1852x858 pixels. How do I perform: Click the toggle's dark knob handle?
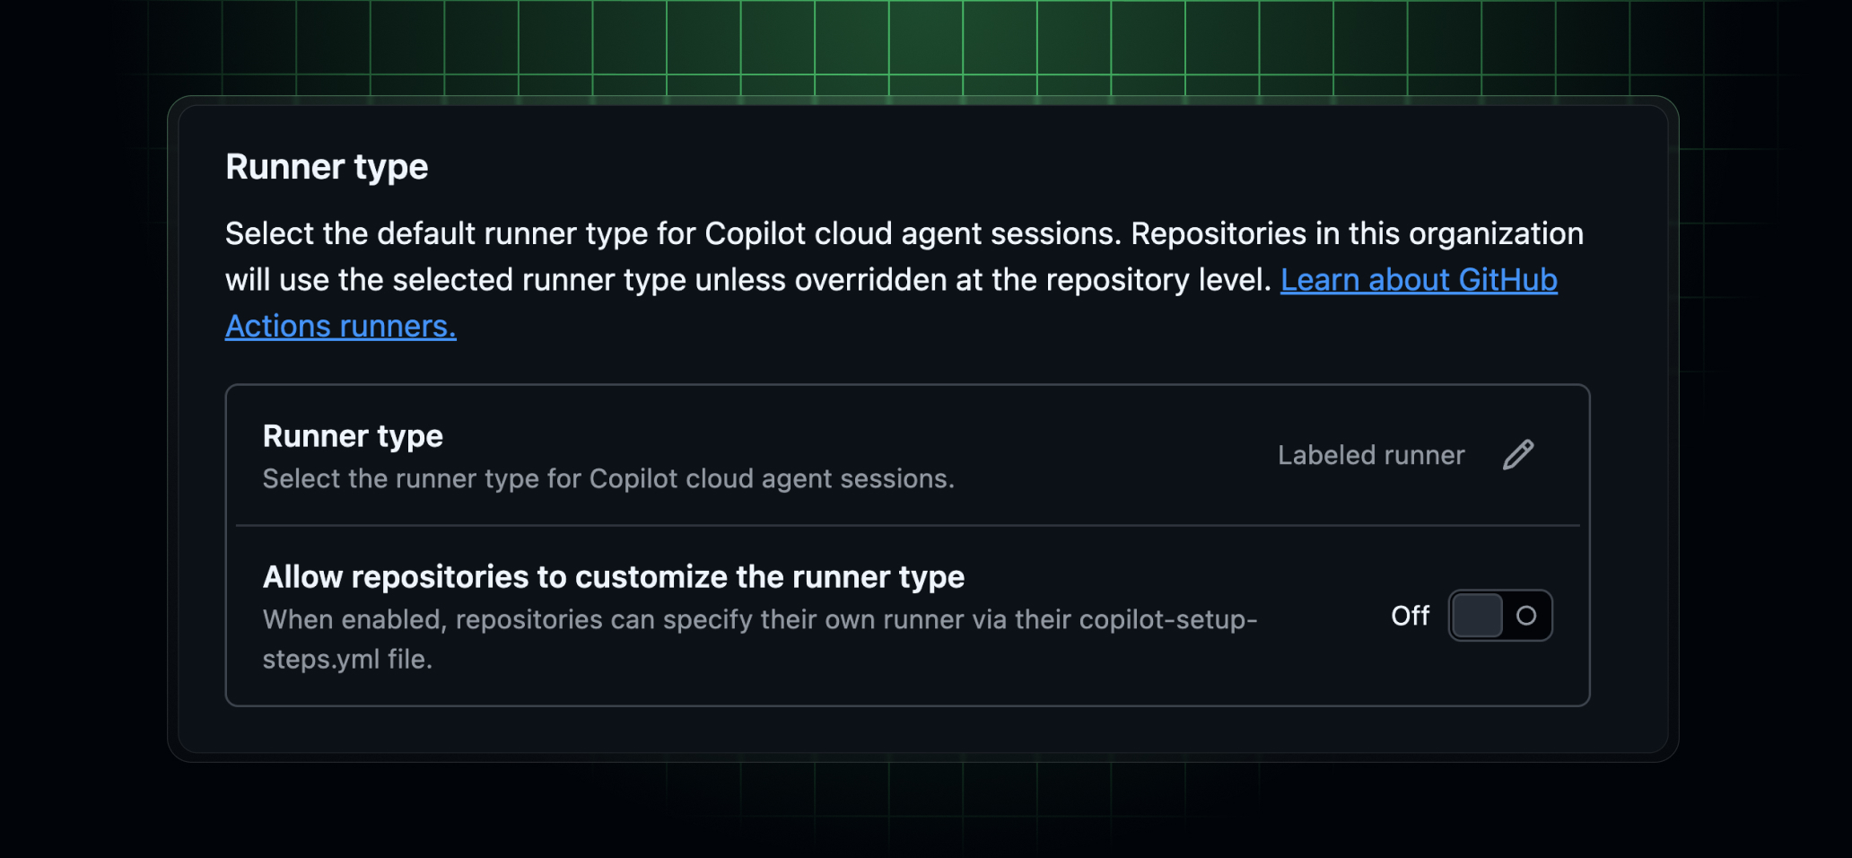[1477, 616]
